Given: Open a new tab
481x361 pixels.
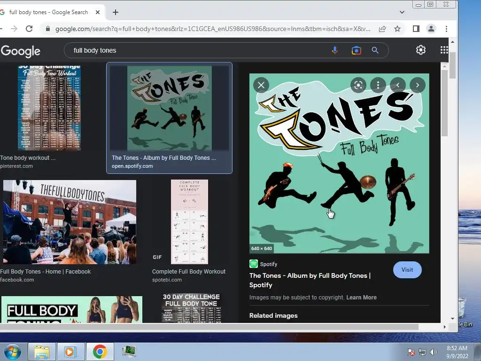Looking at the screenshot, I should pos(116,12).
